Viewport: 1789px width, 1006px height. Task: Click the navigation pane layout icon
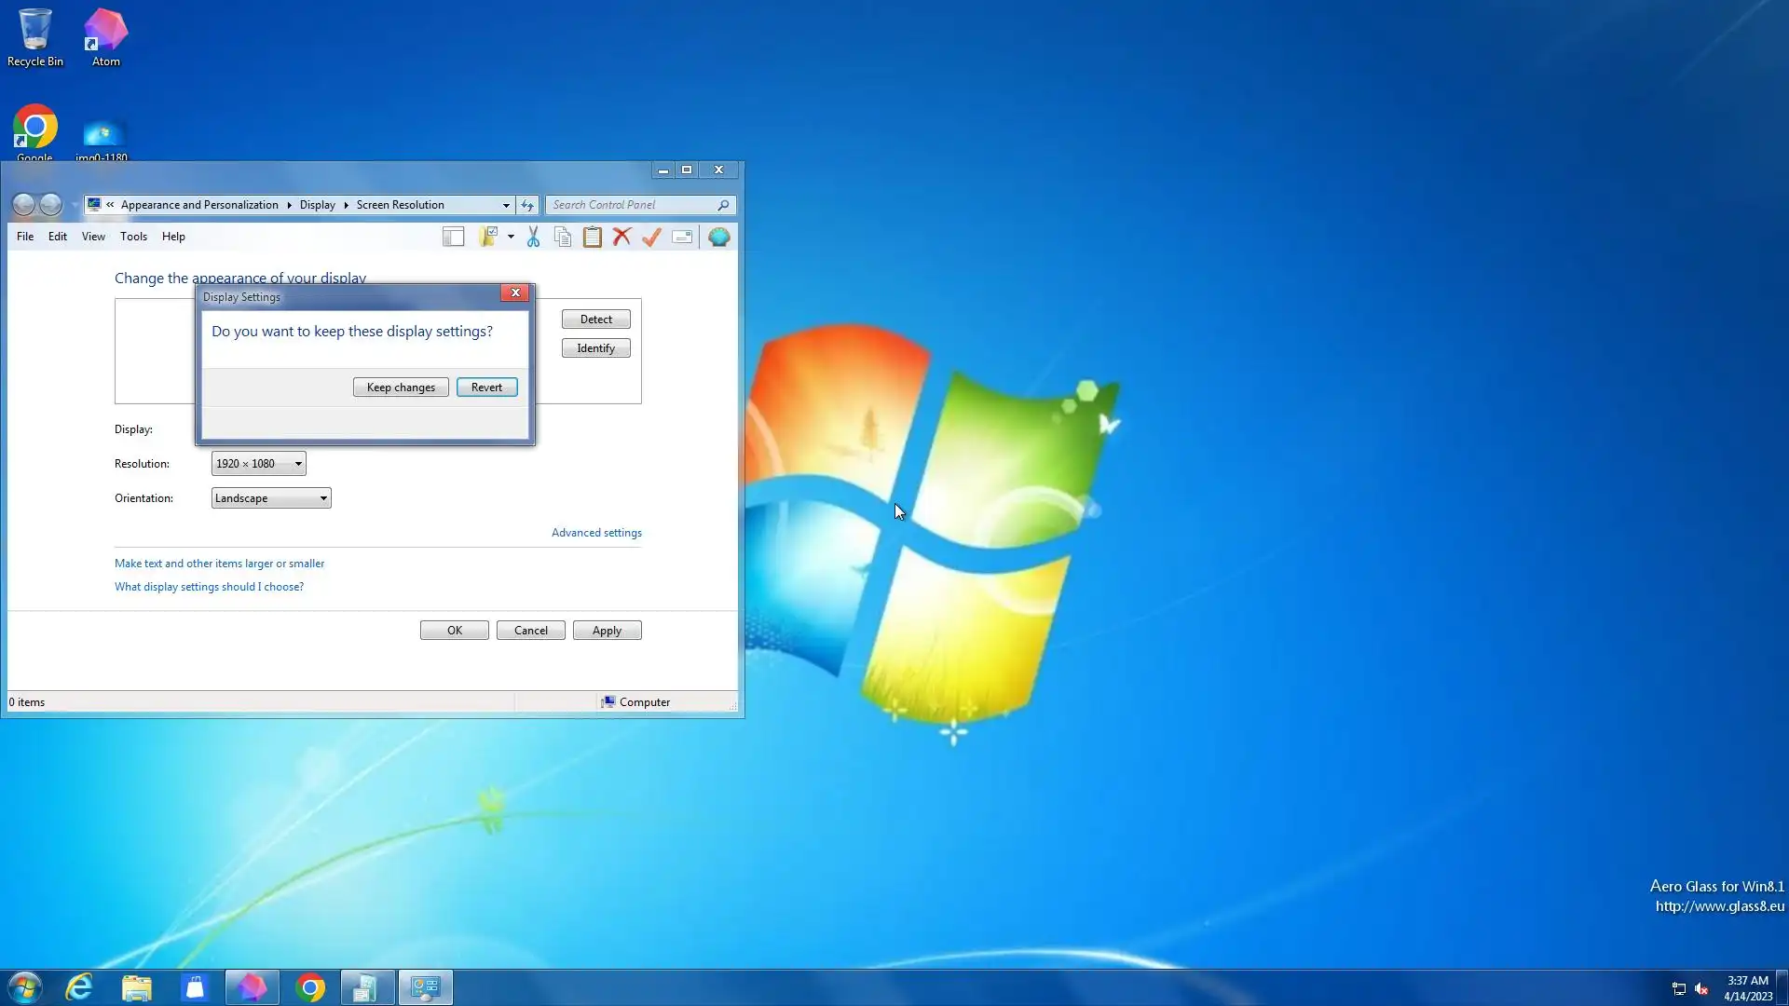454,238
